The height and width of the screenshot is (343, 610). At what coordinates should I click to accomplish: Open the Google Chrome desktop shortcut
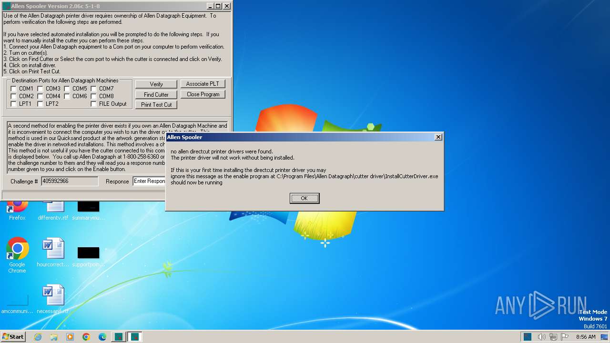point(17,255)
